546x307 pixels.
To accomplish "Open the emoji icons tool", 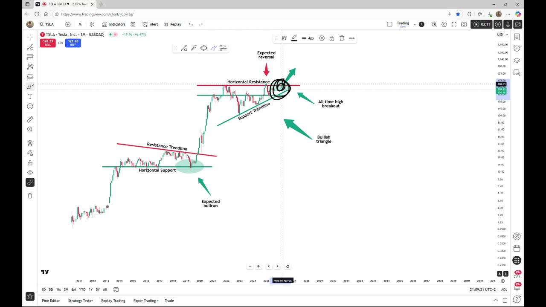I will click(x=30, y=106).
